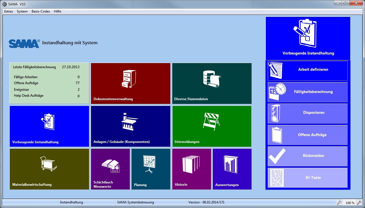The image size is (365, 208).
Task: Click the 100 % zoom level value
Action: [x=350, y=203]
